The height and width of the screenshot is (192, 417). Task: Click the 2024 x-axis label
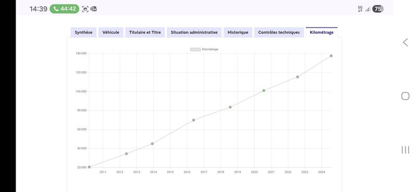pyautogui.click(x=322, y=172)
